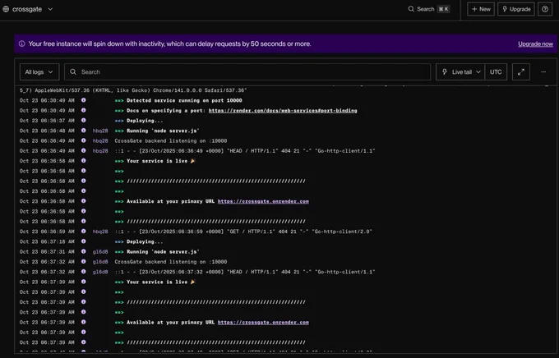This screenshot has height=358, width=559.
Task: Click info icon on first 'Your service is live' line
Action: [83, 161]
